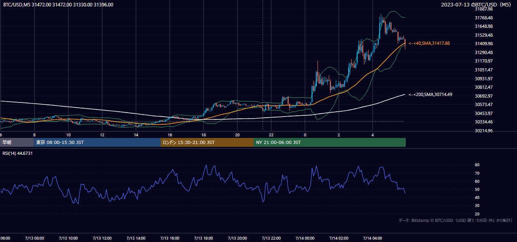Click price axis value 31170.97
The height and width of the screenshot is (242, 517).
pos(484,61)
